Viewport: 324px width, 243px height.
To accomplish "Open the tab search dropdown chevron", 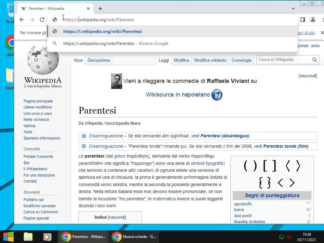I will [293, 9].
